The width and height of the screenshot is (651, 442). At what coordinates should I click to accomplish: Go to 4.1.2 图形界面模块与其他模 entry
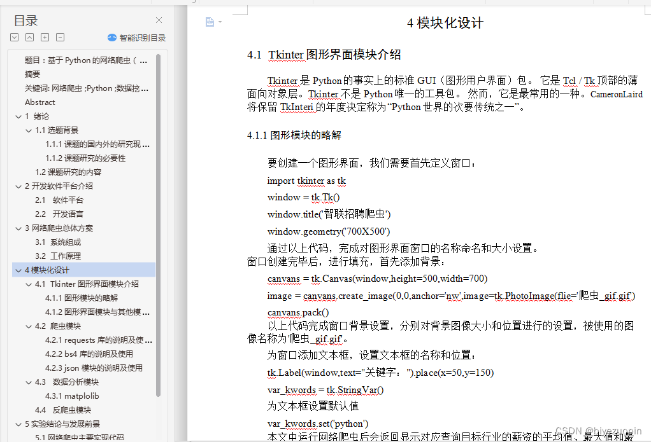tap(97, 312)
